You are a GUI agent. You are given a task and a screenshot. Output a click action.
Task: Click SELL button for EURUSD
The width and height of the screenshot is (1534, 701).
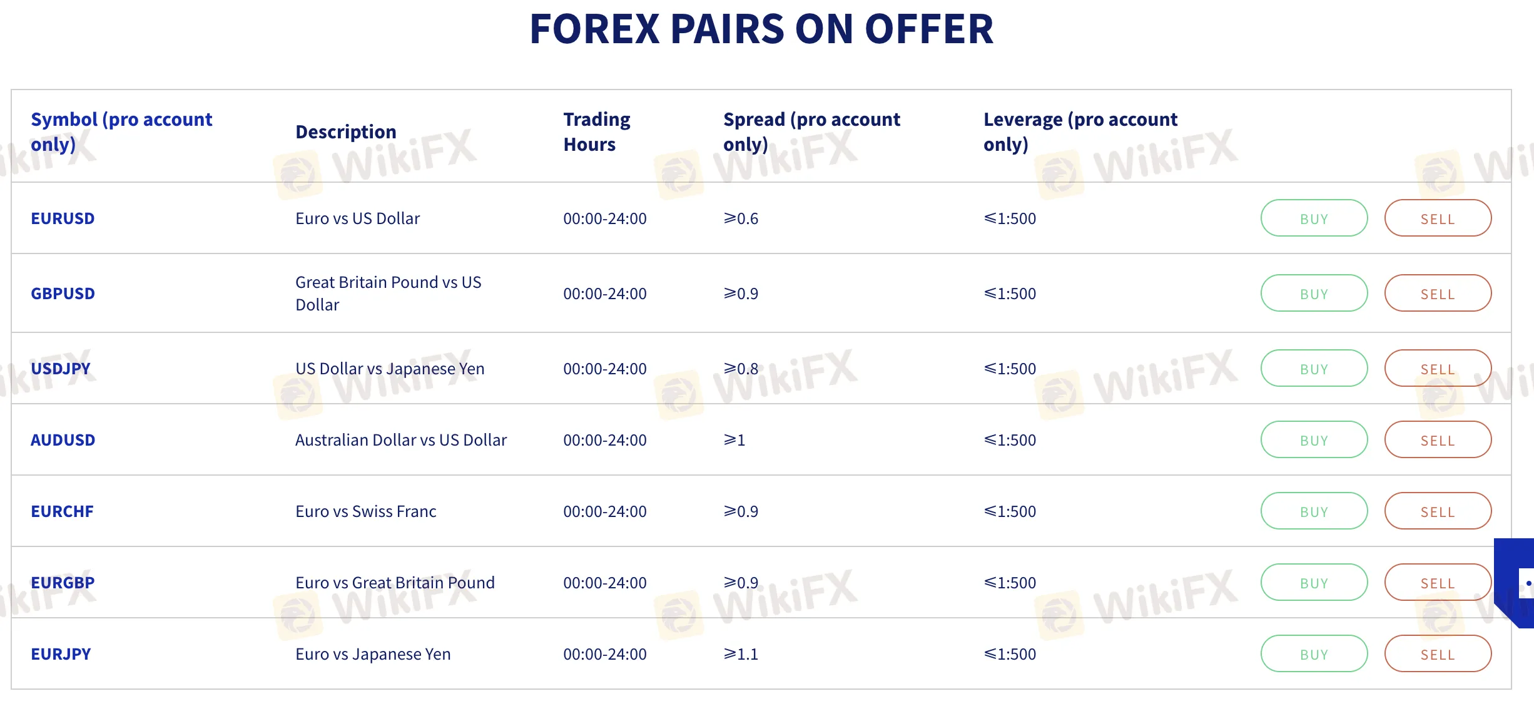(x=1438, y=218)
